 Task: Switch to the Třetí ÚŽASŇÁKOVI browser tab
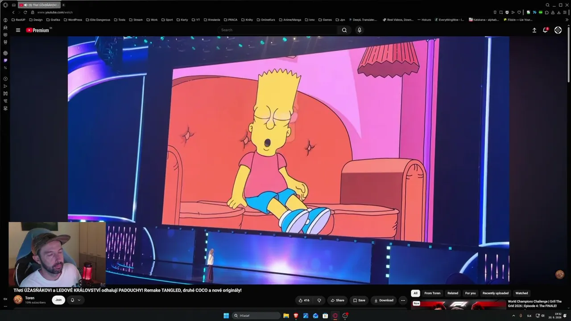[39, 5]
